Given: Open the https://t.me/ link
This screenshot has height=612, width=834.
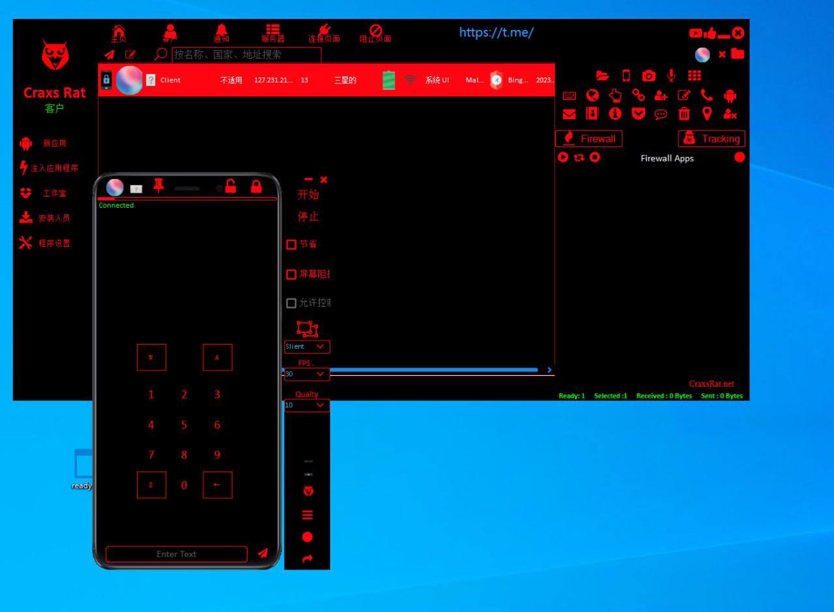Looking at the screenshot, I should point(496,33).
